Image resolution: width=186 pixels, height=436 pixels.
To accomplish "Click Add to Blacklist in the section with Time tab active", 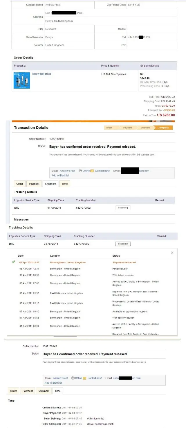I will click(53, 383).
